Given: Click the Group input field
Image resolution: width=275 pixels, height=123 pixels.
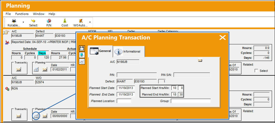Looking at the screenshot, I should pos(191,101).
